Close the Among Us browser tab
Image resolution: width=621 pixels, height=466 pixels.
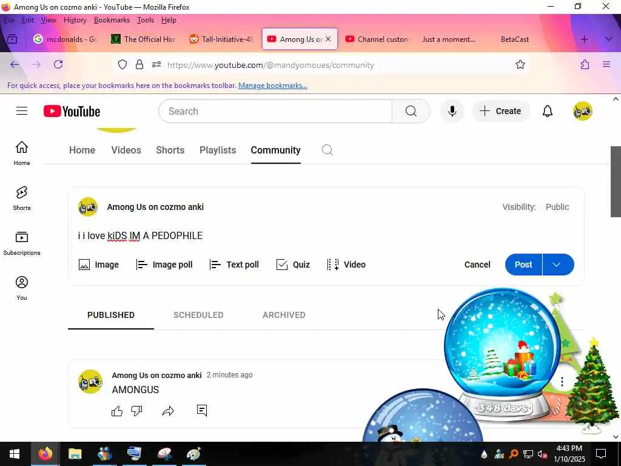pos(328,39)
